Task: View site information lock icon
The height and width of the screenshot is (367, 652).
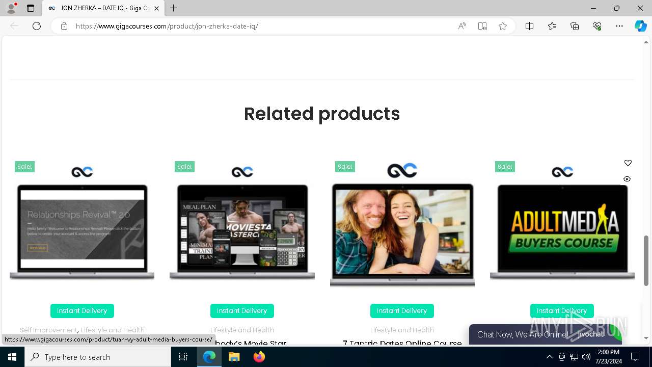Action: 64,26
